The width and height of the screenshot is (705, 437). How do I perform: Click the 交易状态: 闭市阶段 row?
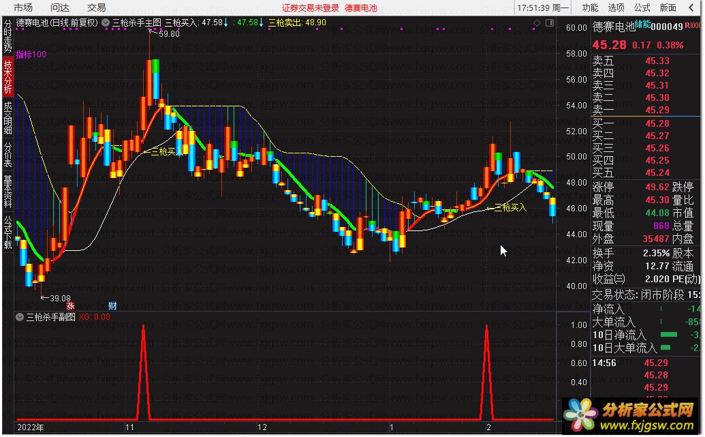coord(646,295)
